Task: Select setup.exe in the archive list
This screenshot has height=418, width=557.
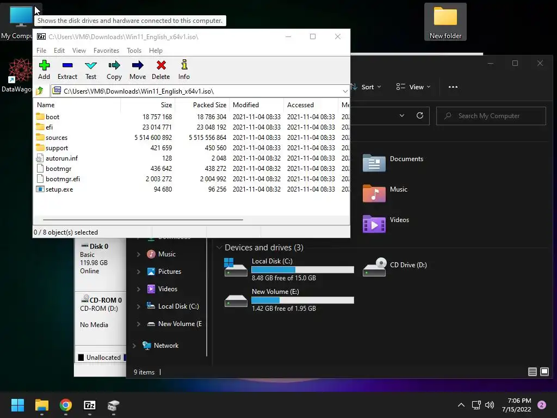Action: point(59,189)
